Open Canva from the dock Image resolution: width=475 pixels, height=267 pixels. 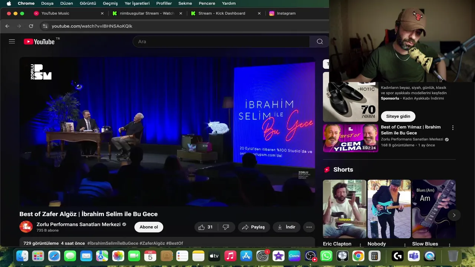[294, 256]
